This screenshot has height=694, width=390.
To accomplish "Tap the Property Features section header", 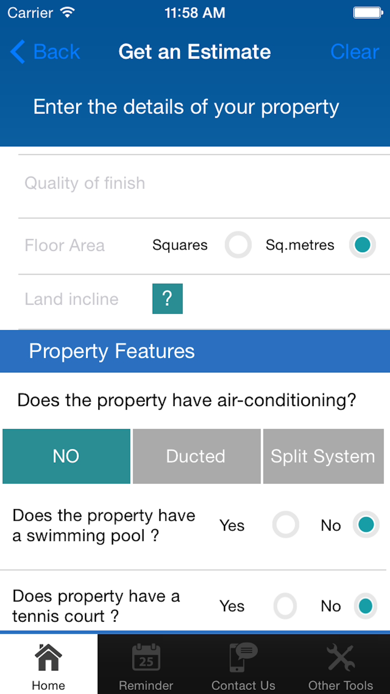I will point(195,351).
